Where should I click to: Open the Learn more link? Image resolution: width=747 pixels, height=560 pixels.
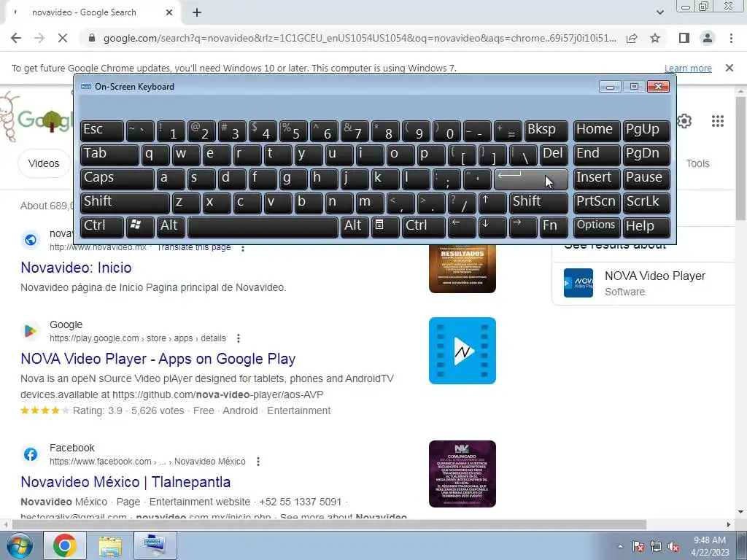point(688,68)
